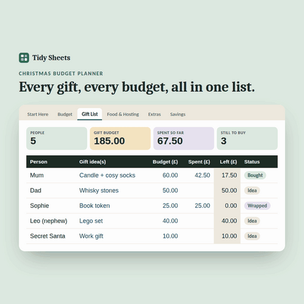The image size is (304, 304).
Task: Click the Left (£) column header
Action: 229,162
